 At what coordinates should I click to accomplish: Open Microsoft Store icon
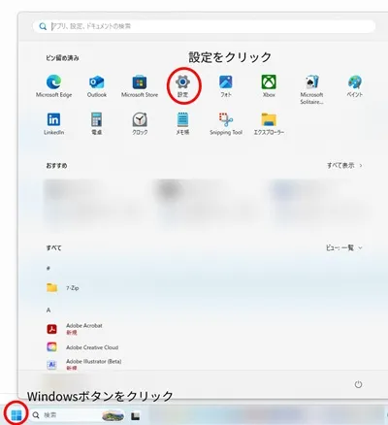pos(140,86)
